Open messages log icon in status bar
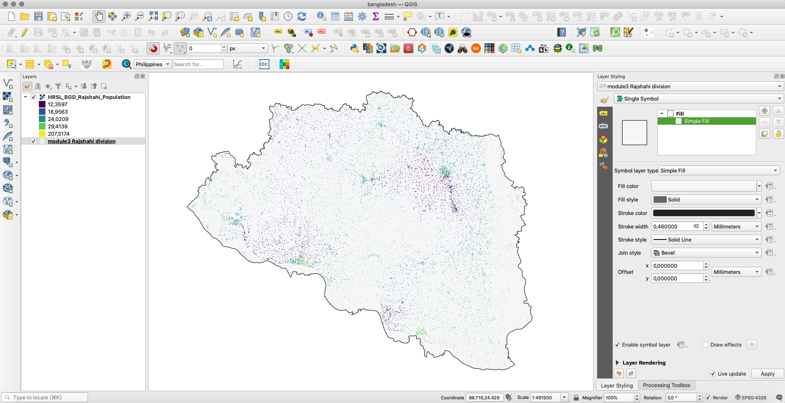This screenshot has width=785, height=403. tap(779, 397)
